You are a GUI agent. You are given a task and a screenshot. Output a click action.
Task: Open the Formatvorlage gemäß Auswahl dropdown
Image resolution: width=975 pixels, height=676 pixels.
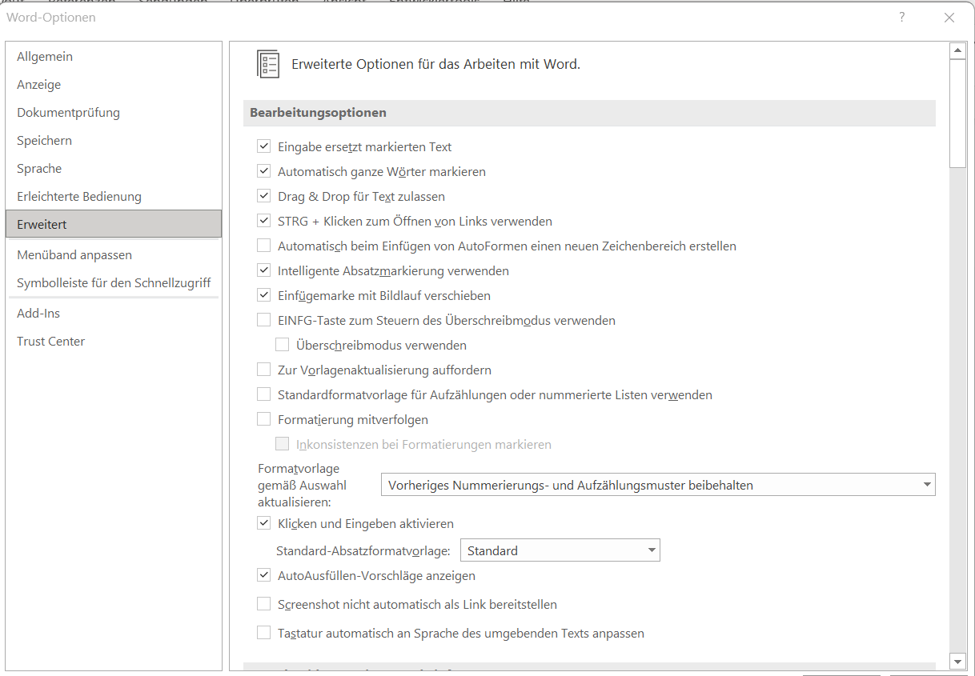pyautogui.click(x=658, y=485)
